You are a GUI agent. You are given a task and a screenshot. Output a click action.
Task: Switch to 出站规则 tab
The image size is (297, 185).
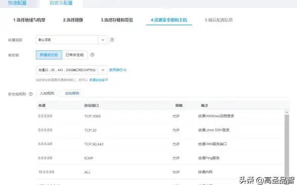72,93
